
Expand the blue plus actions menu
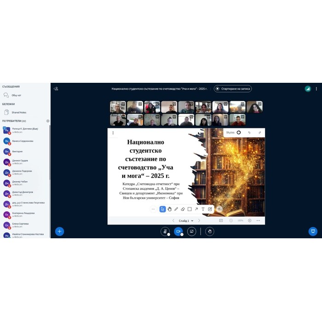(59, 231)
